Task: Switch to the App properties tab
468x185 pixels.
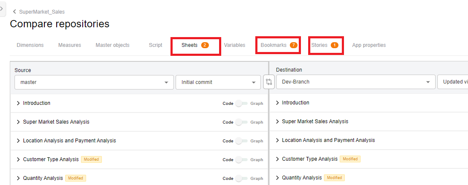Action: (369, 45)
